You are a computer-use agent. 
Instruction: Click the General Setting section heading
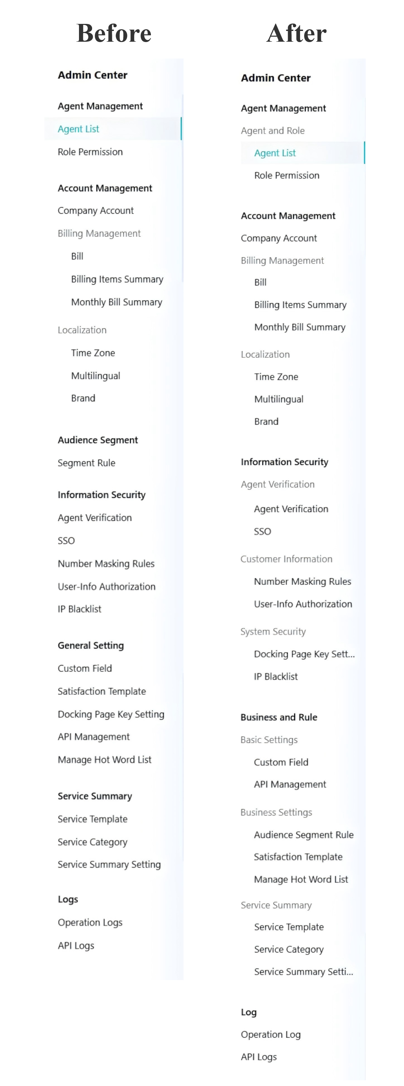(90, 646)
